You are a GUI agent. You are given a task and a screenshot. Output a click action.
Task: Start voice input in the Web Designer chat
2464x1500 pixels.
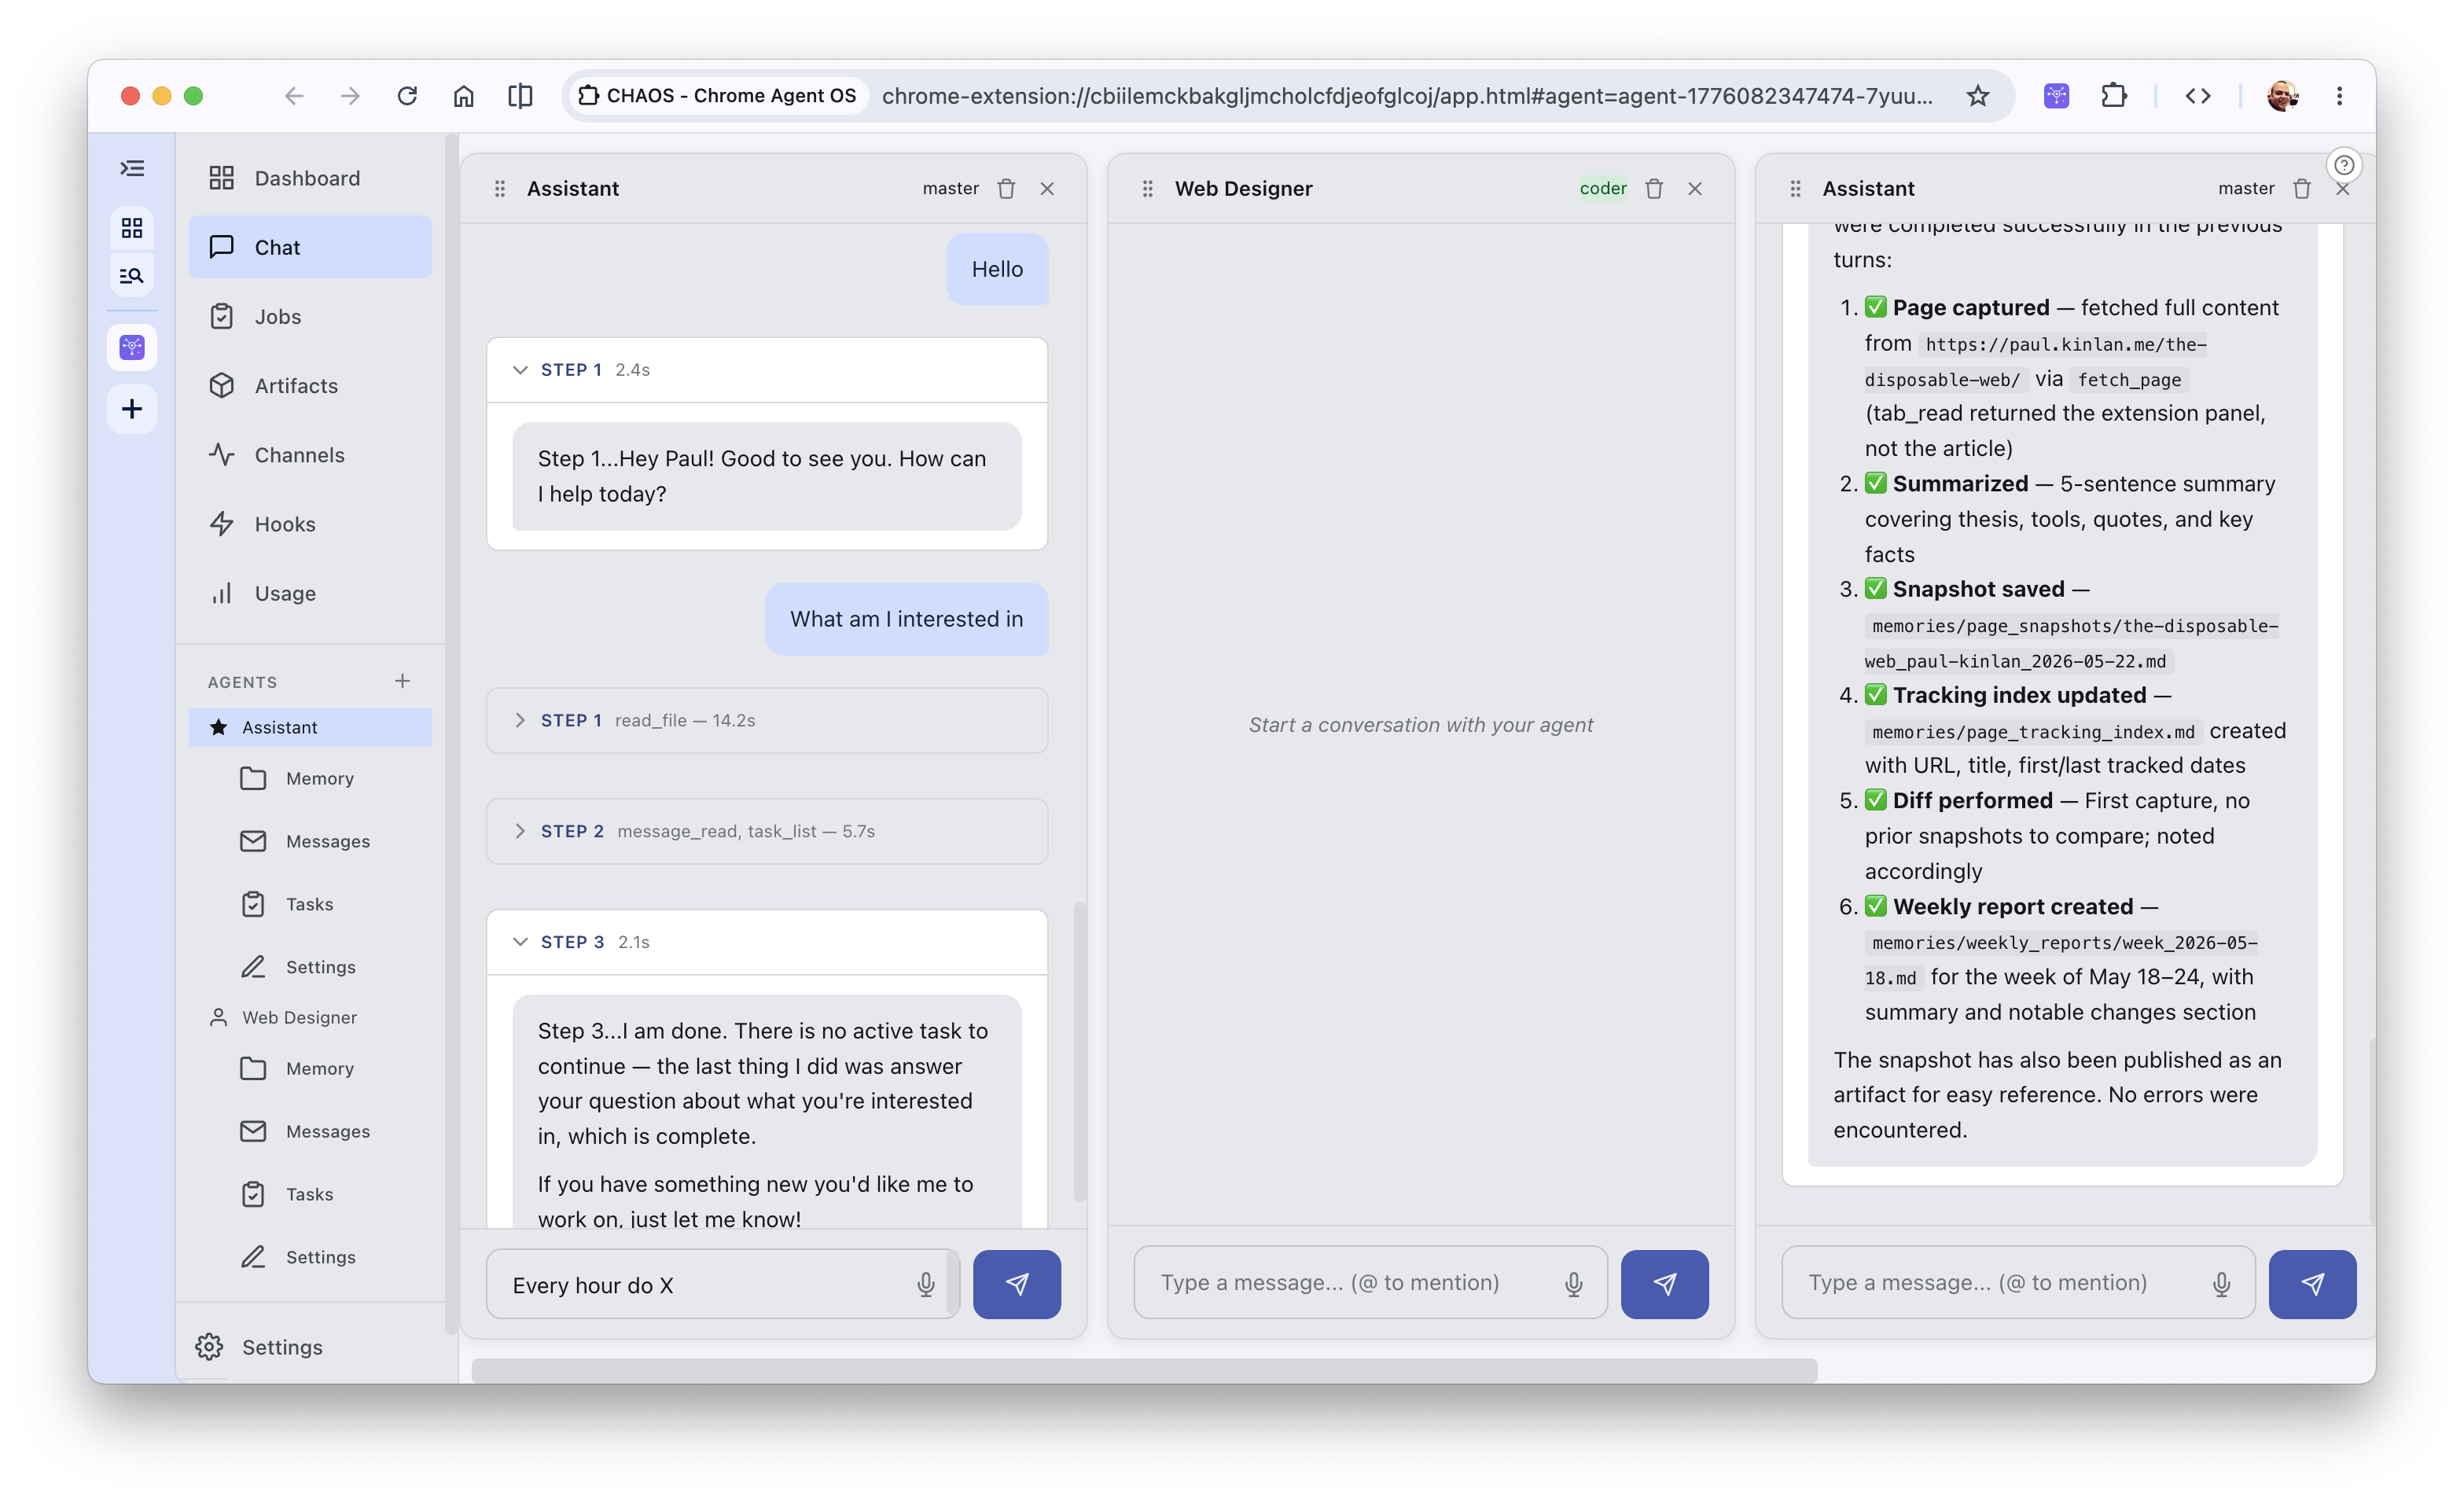click(1574, 1284)
